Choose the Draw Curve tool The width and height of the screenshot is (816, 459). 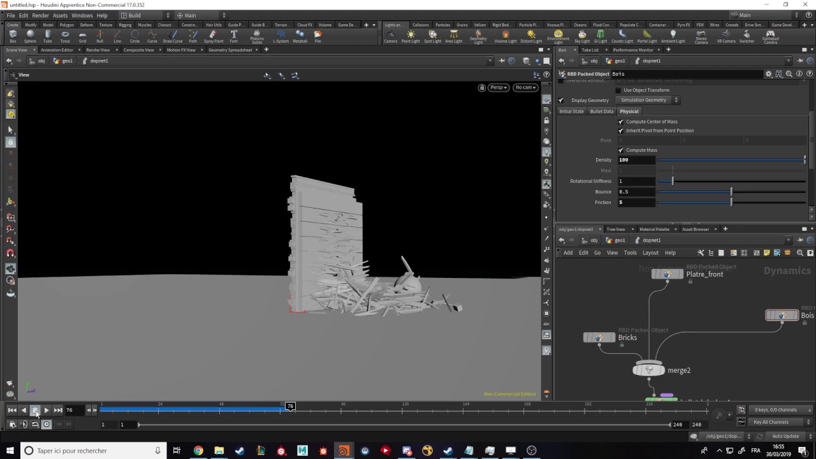tap(172, 36)
